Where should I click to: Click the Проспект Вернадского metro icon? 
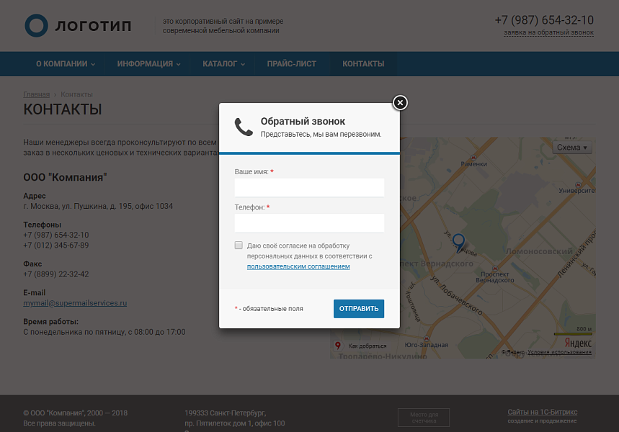coord(494,269)
